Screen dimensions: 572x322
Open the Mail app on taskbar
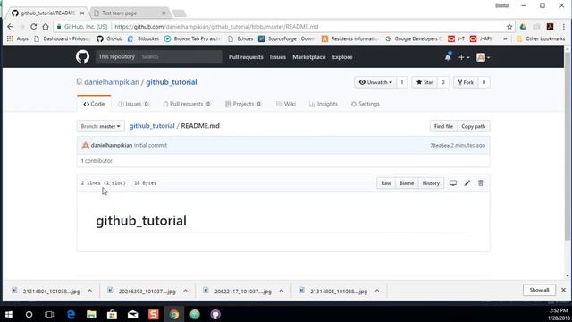(x=133, y=314)
